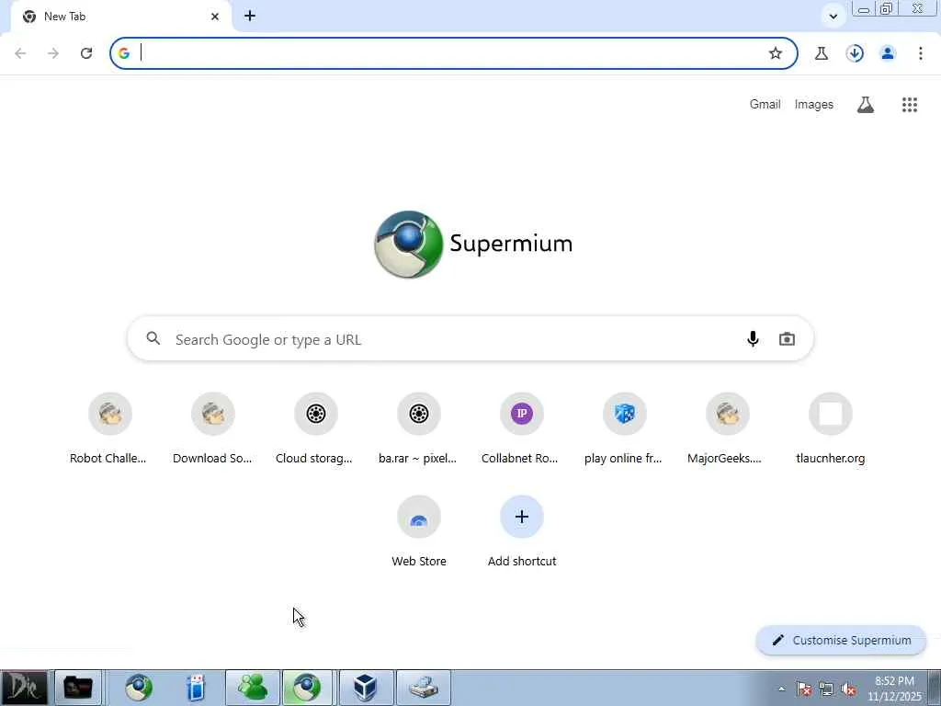Screen dimensions: 941x706
Task: Click the Supermium logo
Action: coord(473,244)
